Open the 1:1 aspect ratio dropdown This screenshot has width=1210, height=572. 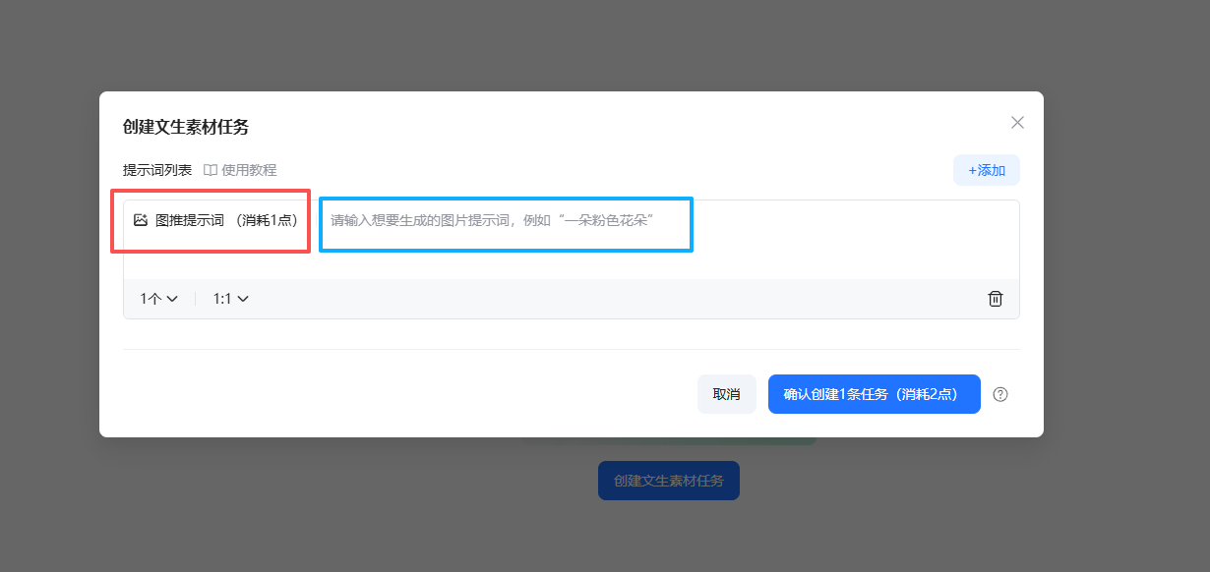[x=230, y=299]
